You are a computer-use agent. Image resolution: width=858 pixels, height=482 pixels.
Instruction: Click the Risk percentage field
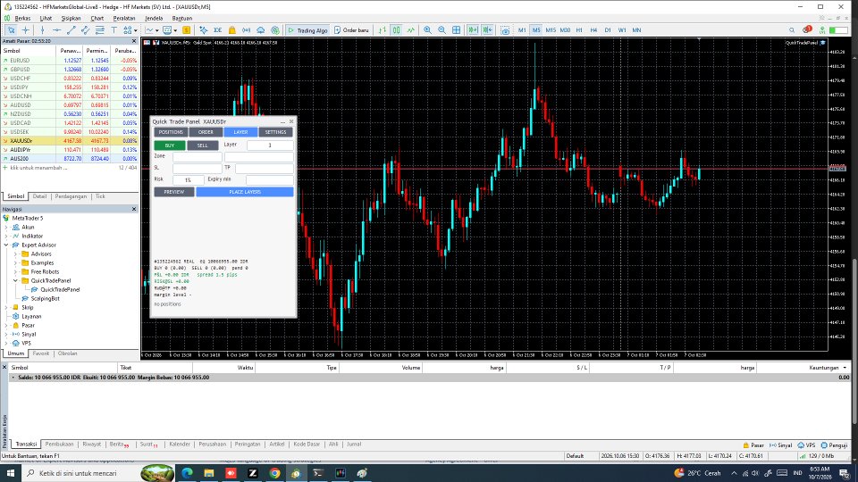coord(189,179)
